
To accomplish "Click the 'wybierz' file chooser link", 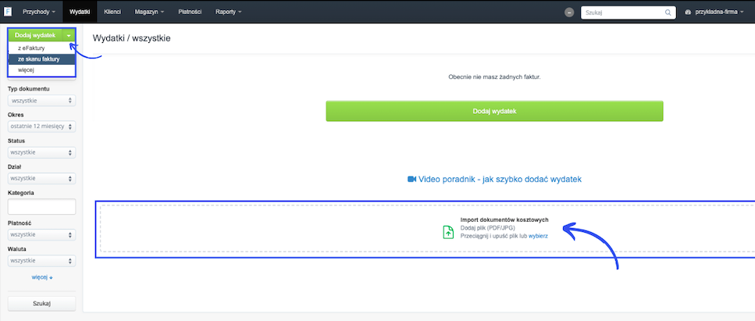I will click(538, 237).
